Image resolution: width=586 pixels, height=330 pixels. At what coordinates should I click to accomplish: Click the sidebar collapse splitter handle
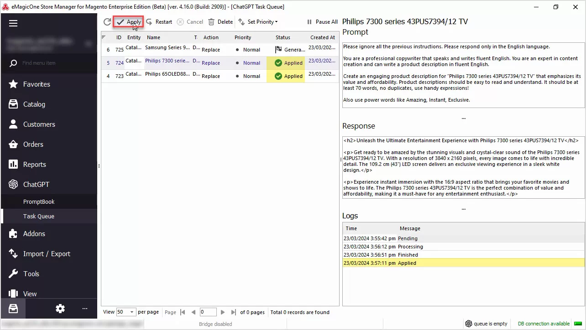click(99, 166)
